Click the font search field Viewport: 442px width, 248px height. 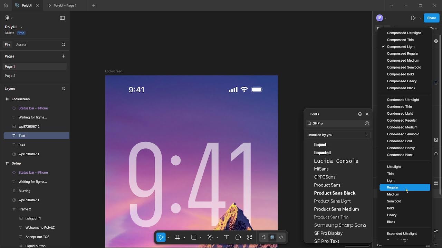tap(338, 123)
